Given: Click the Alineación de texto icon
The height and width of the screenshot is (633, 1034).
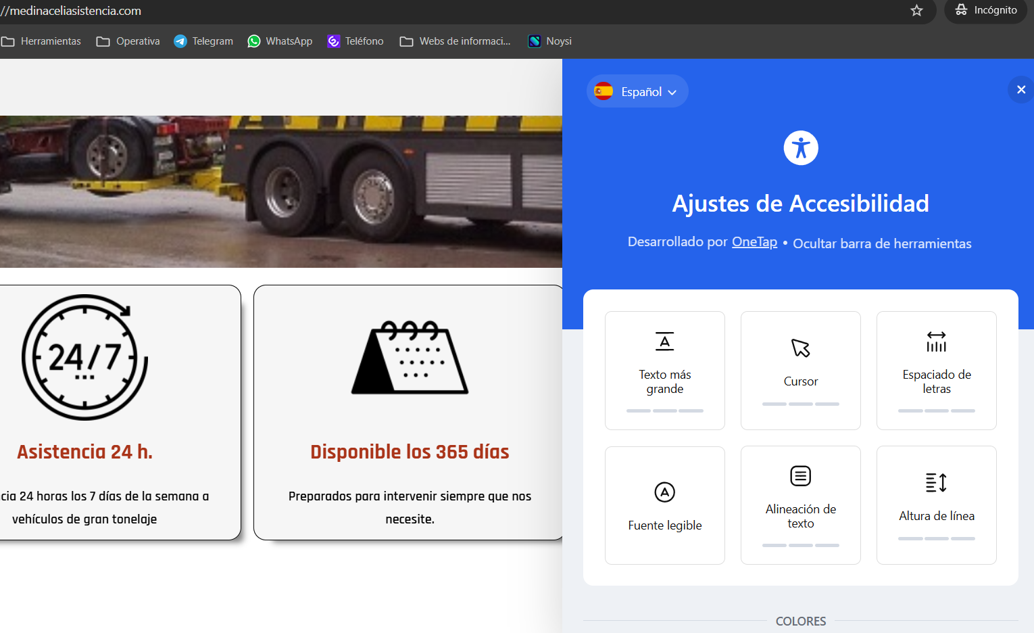Looking at the screenshot, I should pos(800,476).
